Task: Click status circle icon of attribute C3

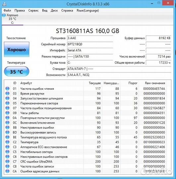Action: [7, 147]
